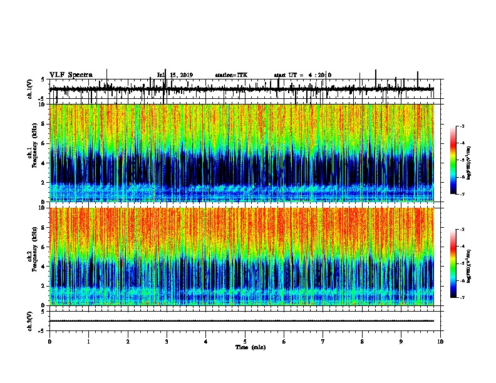The height and width of the screenshot is (383, 496).
Task: Click the ch.1 colorbar "-3" tick value
Action: point(462,126)
